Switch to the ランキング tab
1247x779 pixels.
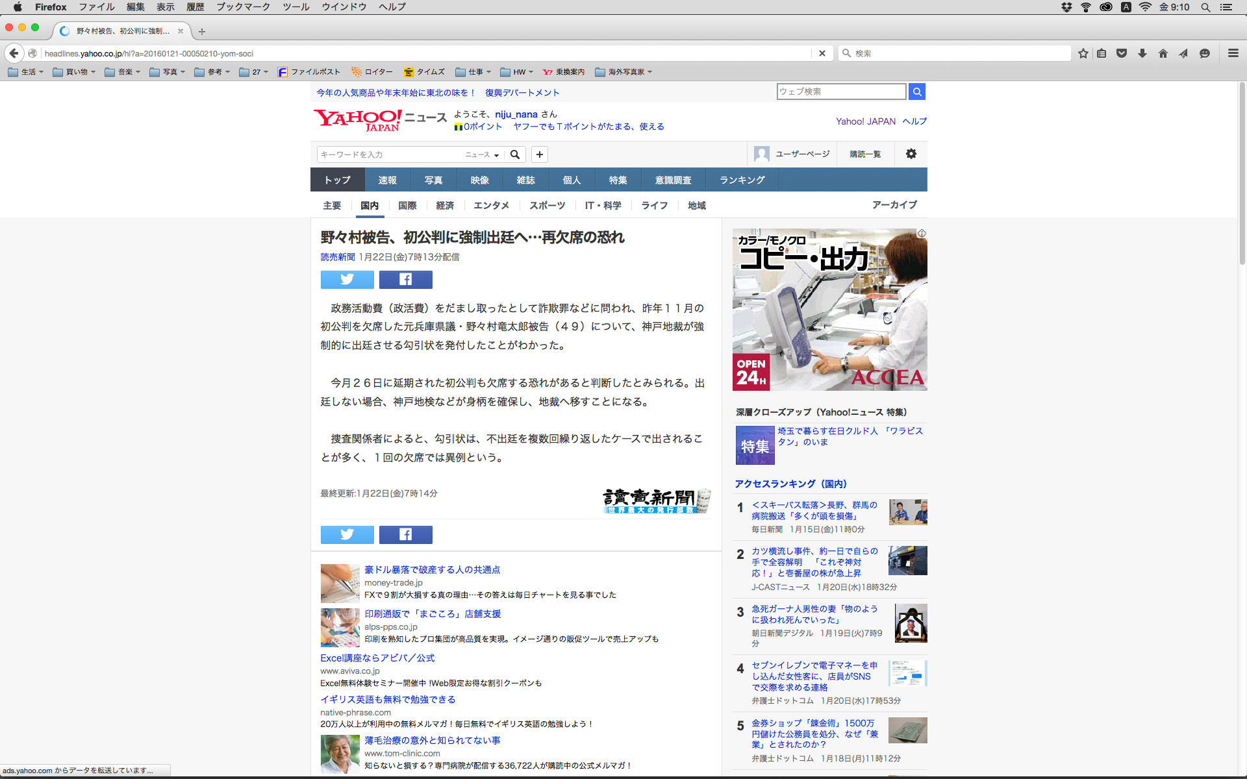pos(742,180)
